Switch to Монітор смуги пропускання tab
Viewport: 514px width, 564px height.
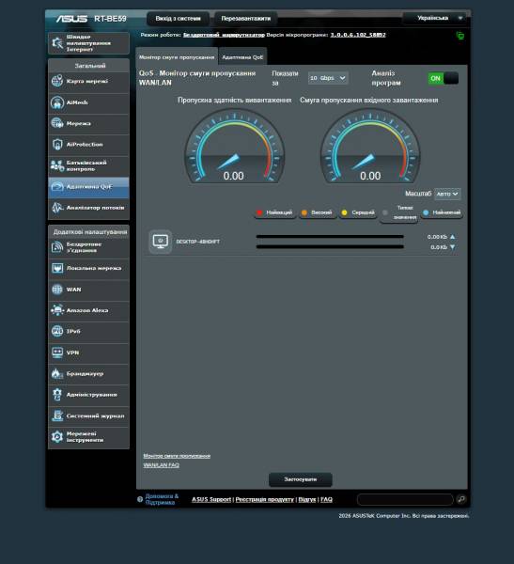(x=177, y=57)
